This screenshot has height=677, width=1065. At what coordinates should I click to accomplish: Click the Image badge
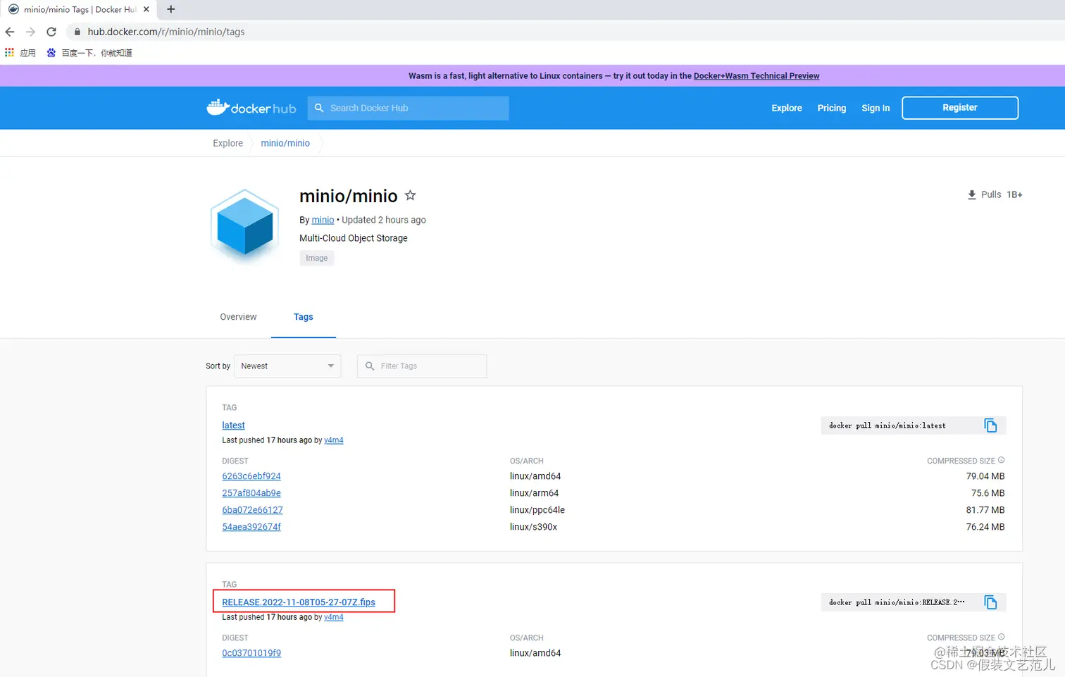317,258
